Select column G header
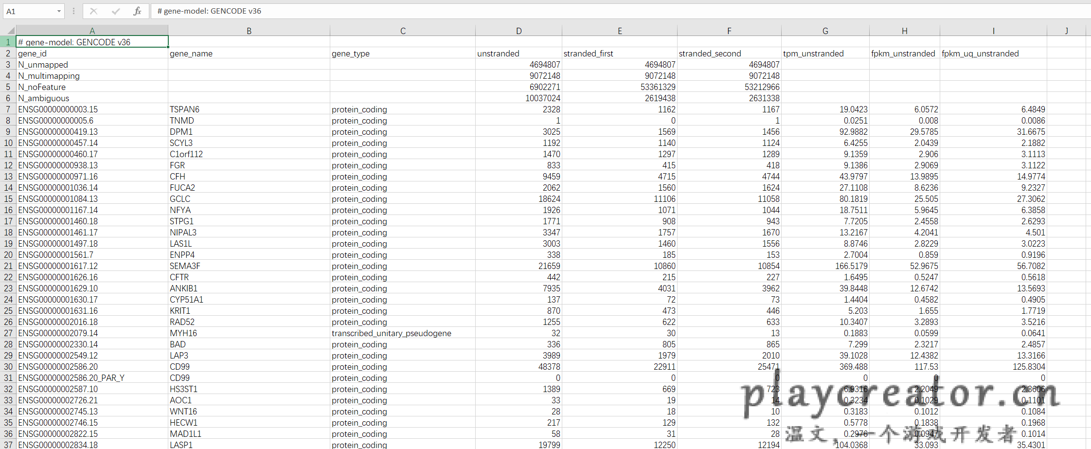 (825, 31)
